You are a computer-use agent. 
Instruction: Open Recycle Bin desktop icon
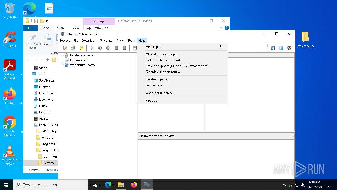click(x=10, y=11)
